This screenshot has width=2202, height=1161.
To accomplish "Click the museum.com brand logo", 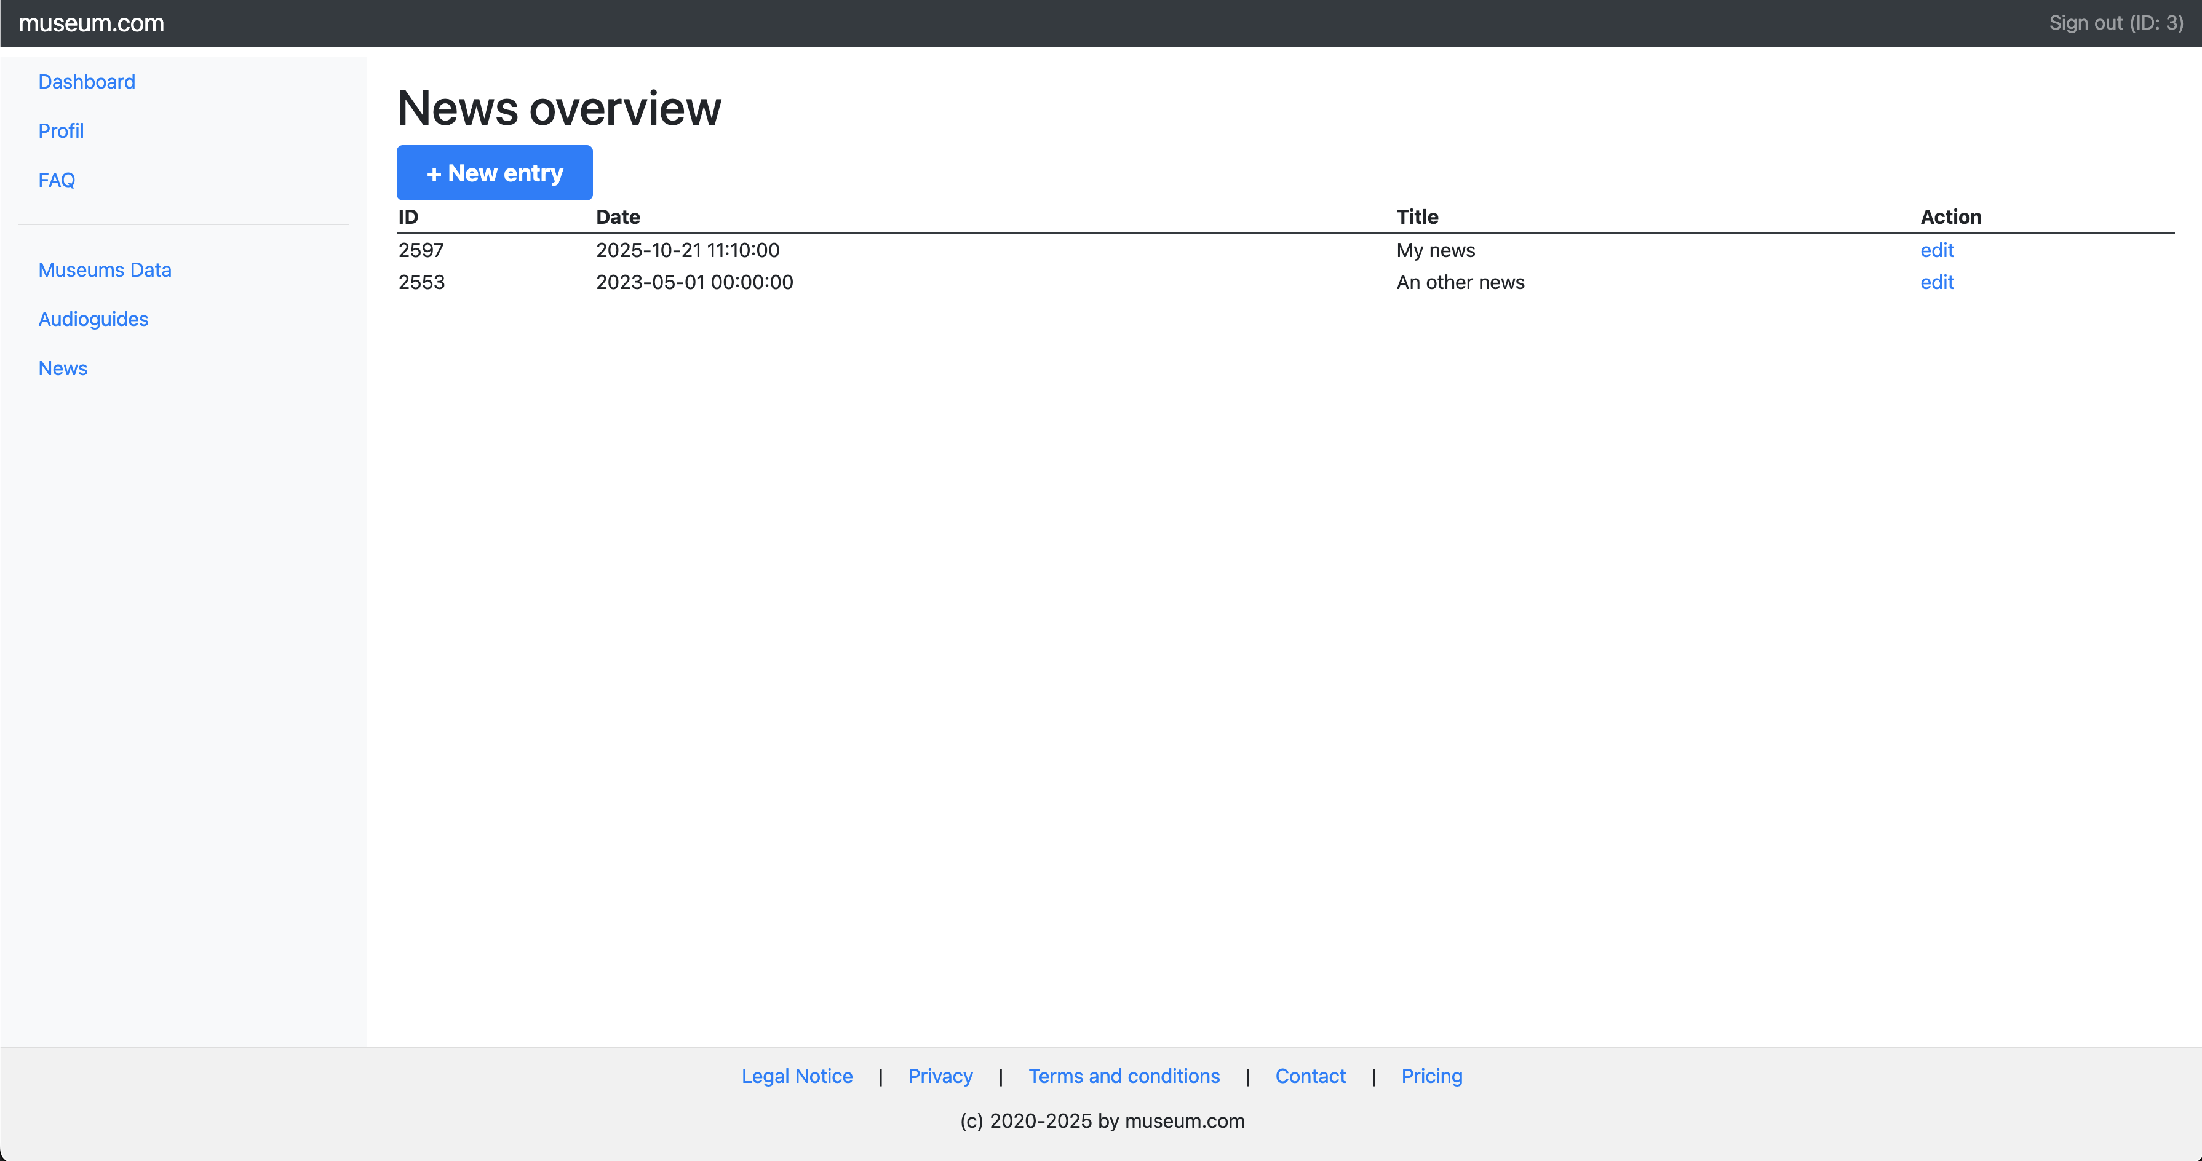I will point(92,23).
